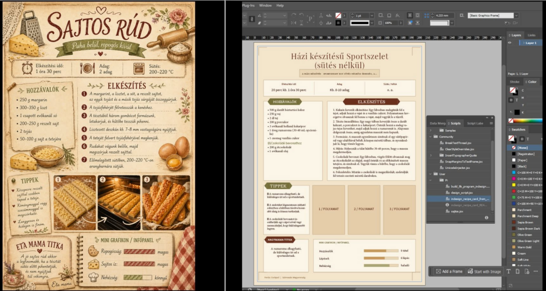Select ClearStyleOverrides.jsx script
Image resolution: width=546 pixels, height=291 pixels.
click(x=460, y=149)
